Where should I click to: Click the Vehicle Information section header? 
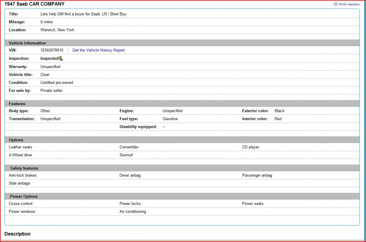pyautogui.click(x=182, y=43)
